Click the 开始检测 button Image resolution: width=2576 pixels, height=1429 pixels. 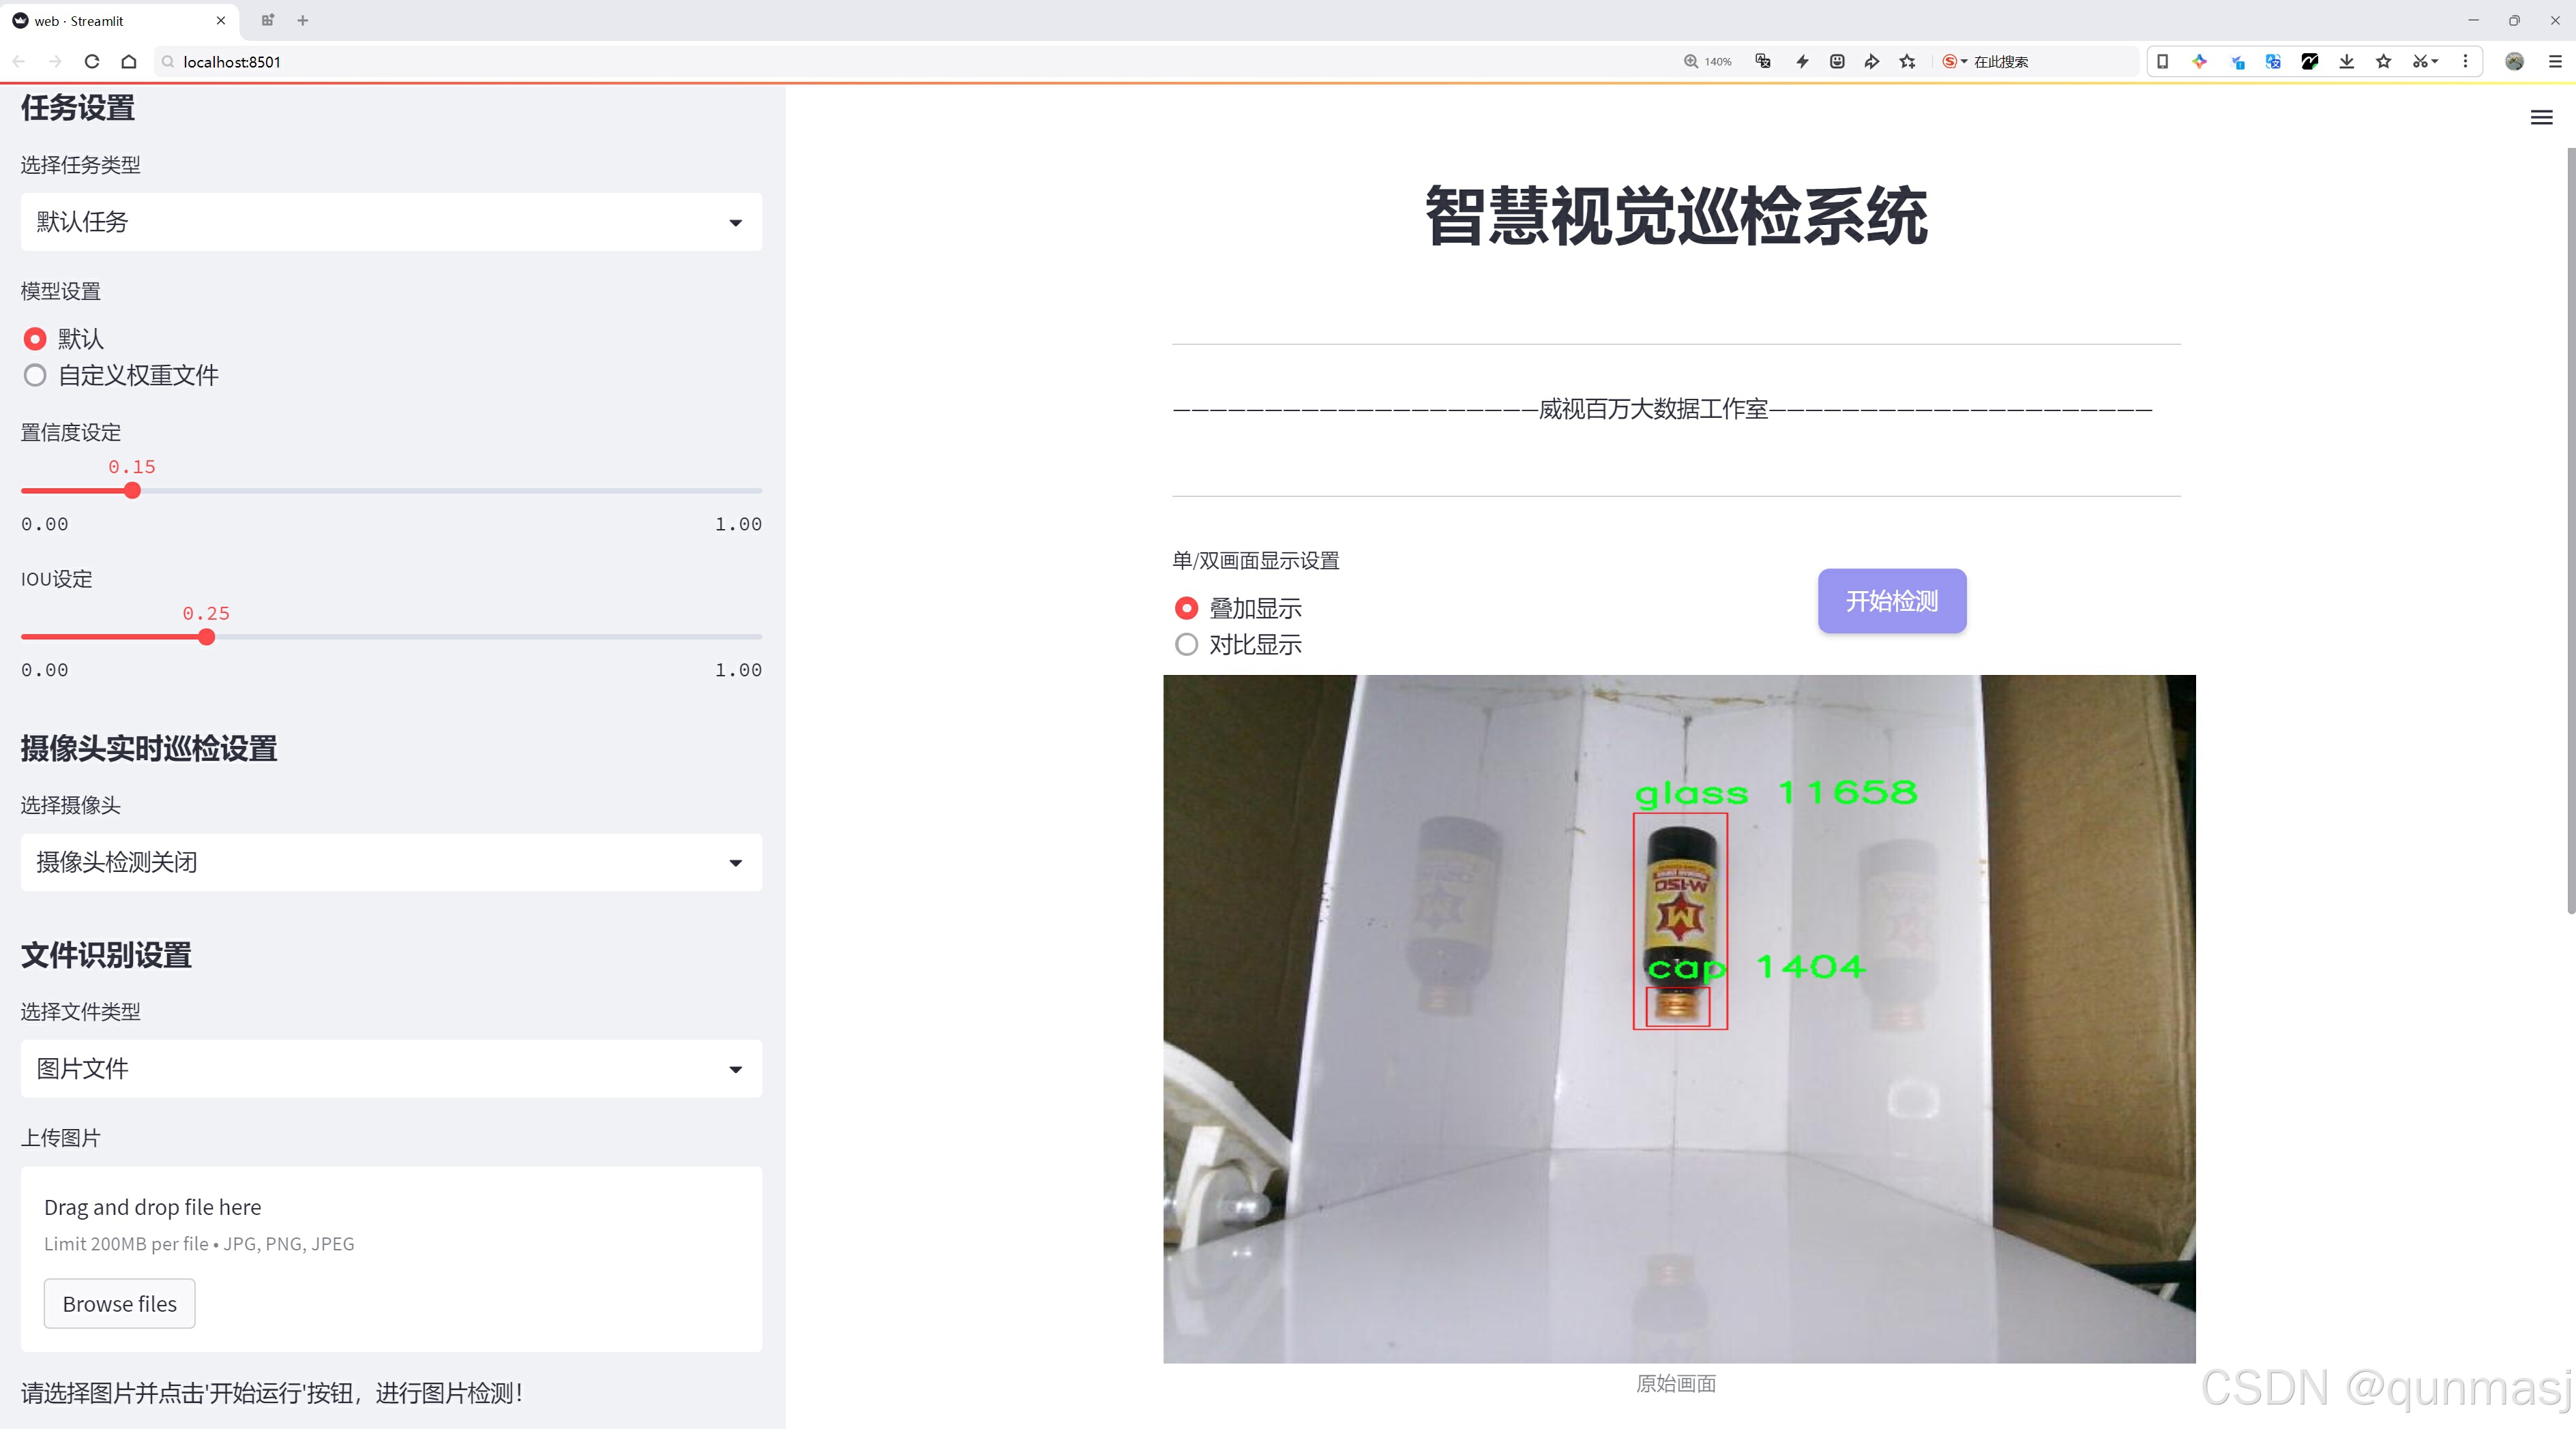1891,601
